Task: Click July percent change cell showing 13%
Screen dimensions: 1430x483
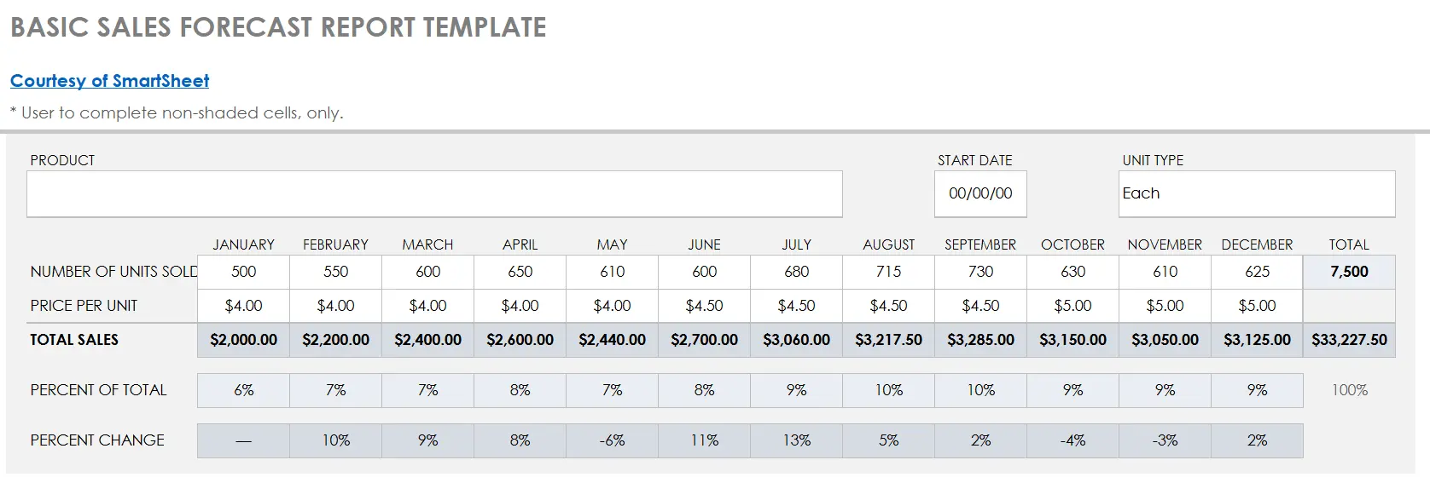Action: 796,440
